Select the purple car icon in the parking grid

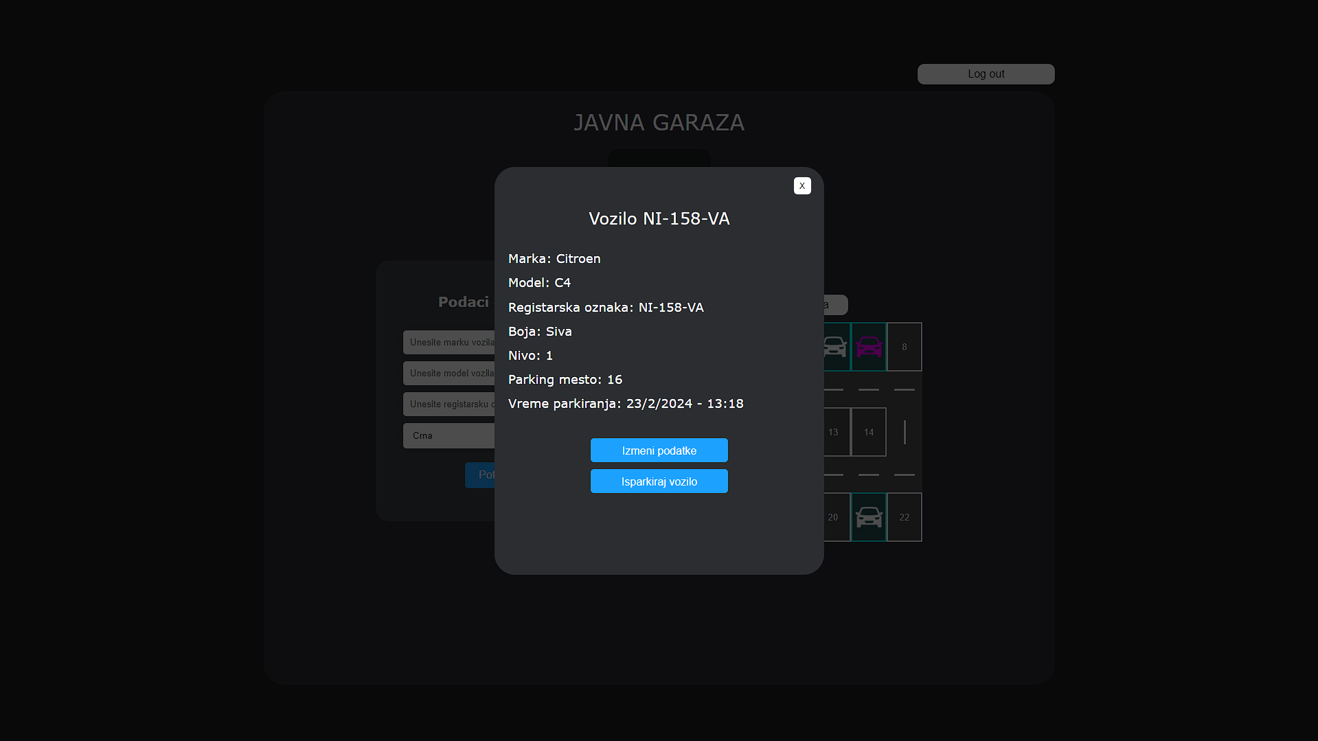coord(869,347)
